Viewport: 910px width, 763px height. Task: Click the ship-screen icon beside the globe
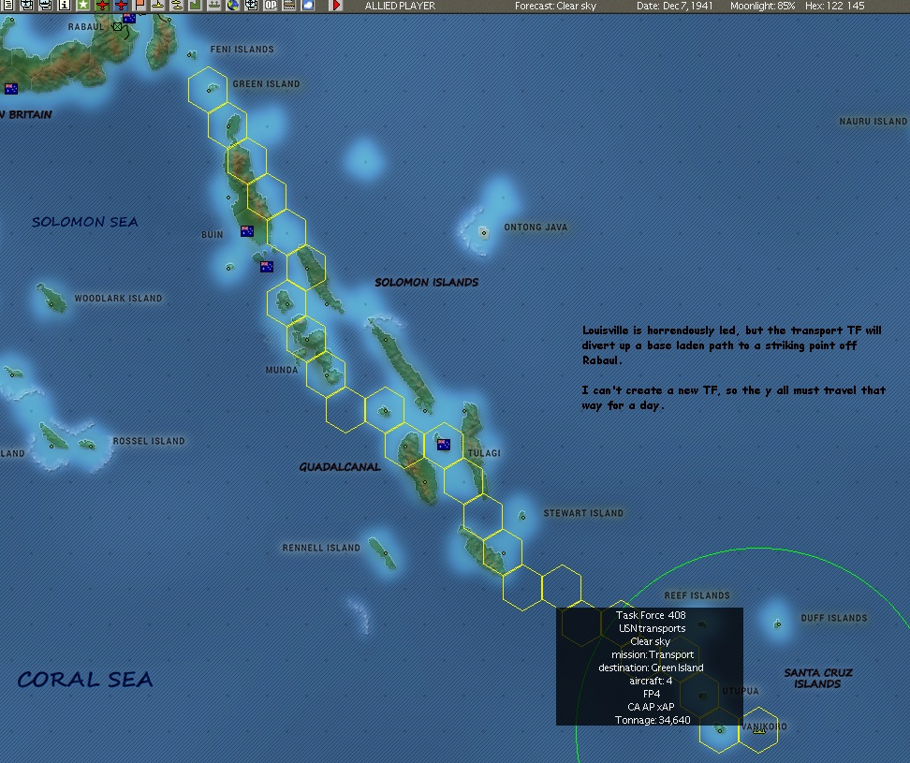[x=251, y=6]
